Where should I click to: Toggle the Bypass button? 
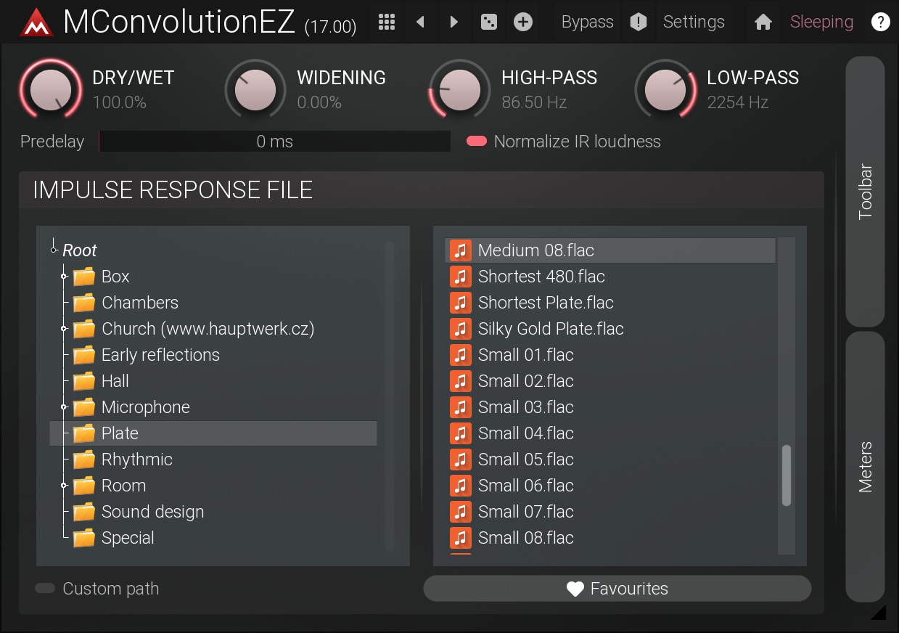point(587,22)
